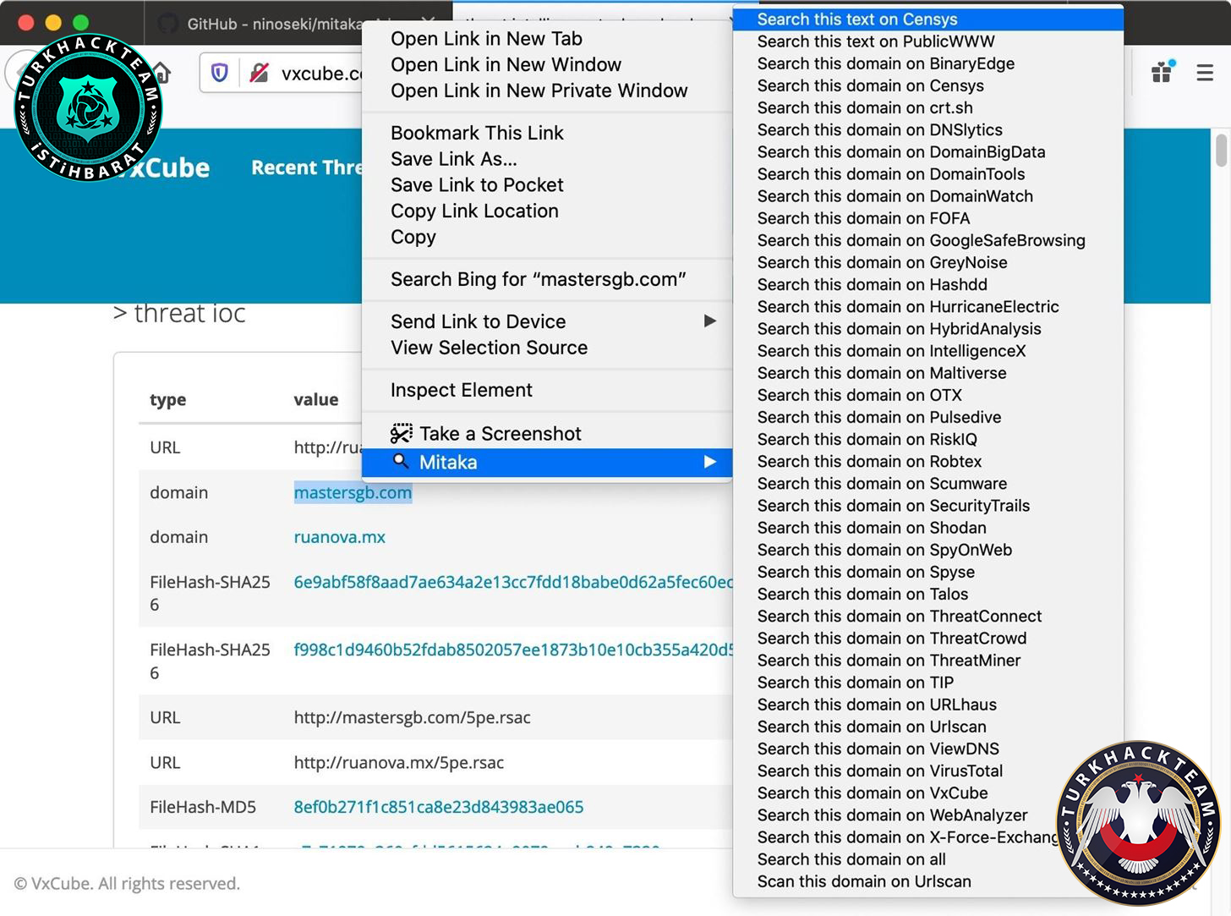Click the blocked-content slashed icon in address bar
Viewport: 1231px width, 916px height.
point(260,74)
